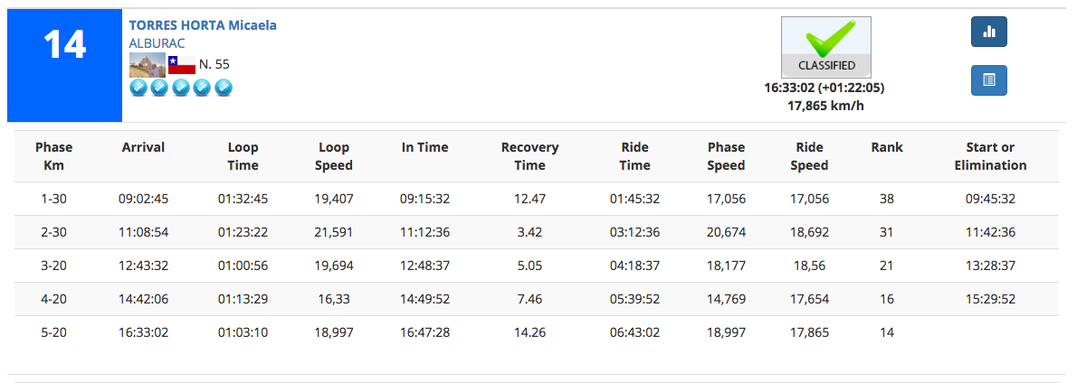Click the third blue checkmark badge
The height and width of the screenshot is (383, 1077).
coord(181,88)
